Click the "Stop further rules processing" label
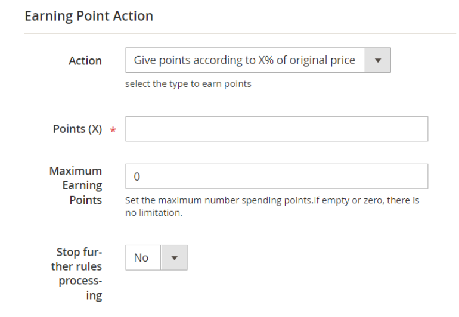The image size is (459, 317). coord(77,273)
